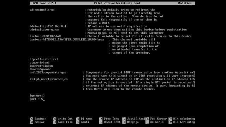Click comment 'behind a NAT).'

click(99, 23)
